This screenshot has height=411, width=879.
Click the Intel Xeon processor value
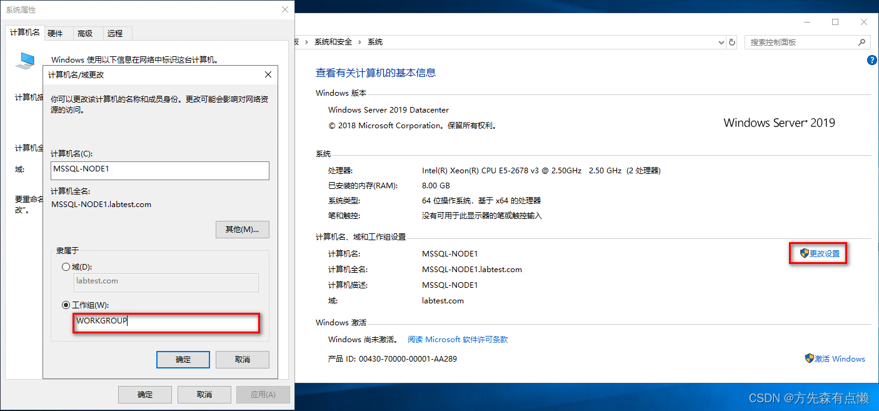tap(541, 171)
